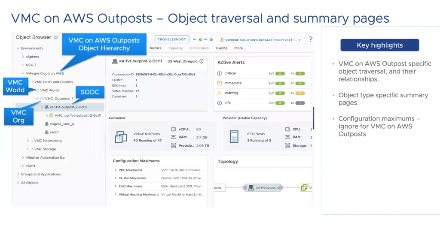
Task: Expand the VMC Storage node
Action: coord(27,149)
